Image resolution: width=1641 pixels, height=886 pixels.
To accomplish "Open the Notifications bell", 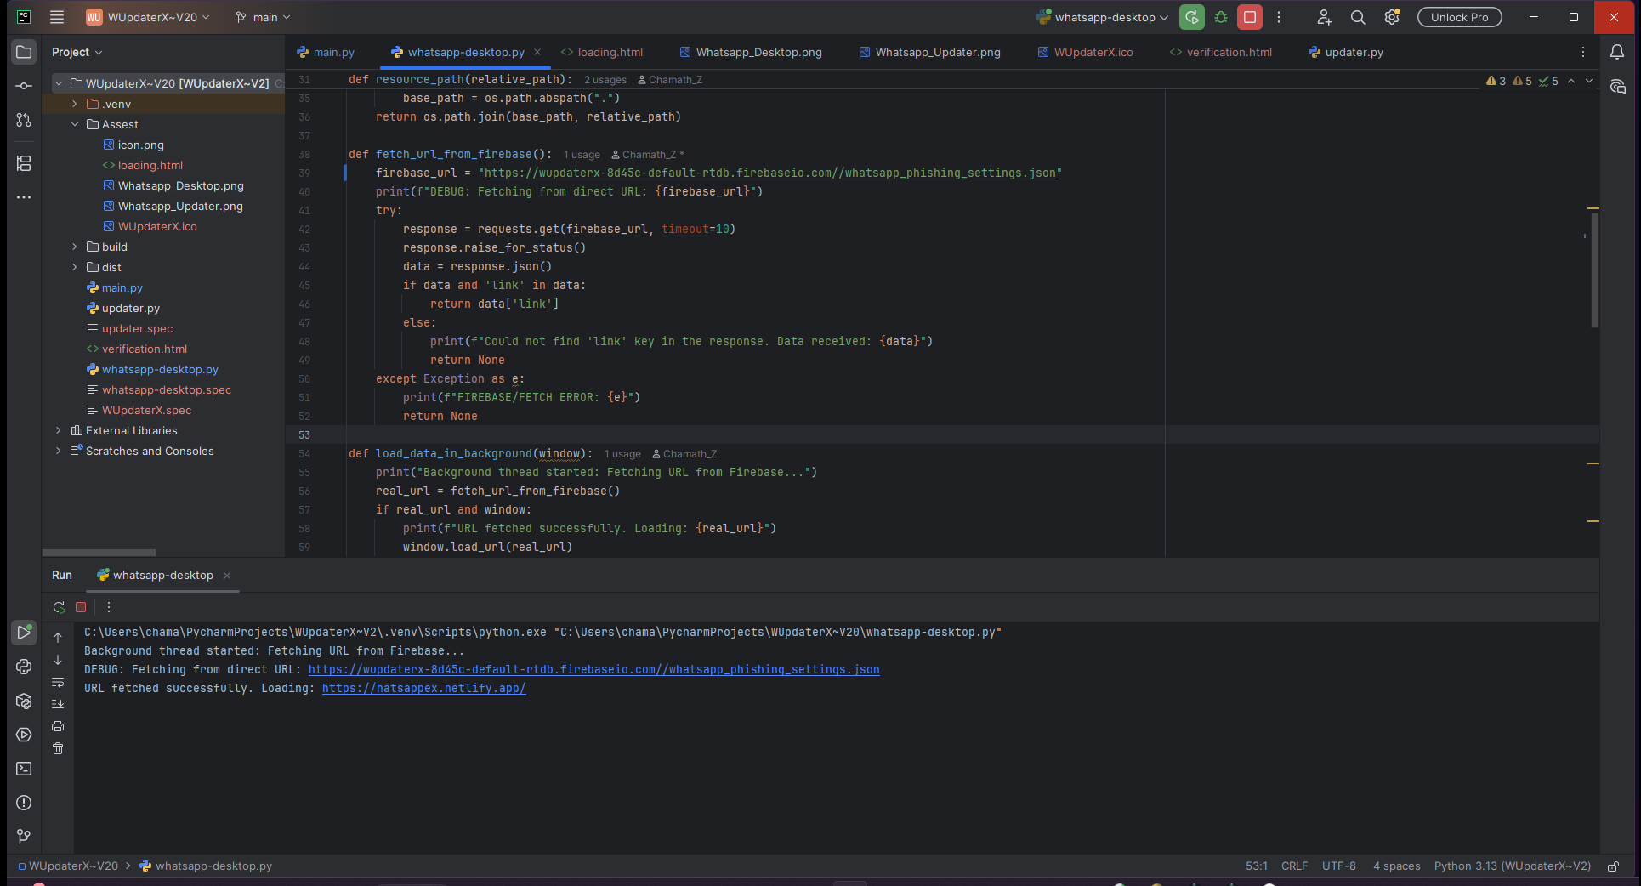I will click(x=1617, y=52).
